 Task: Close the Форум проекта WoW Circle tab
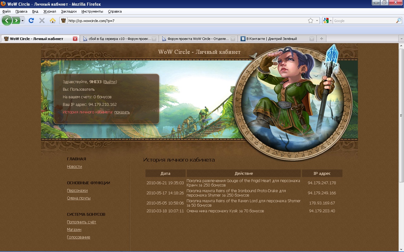tap(233, 39)
